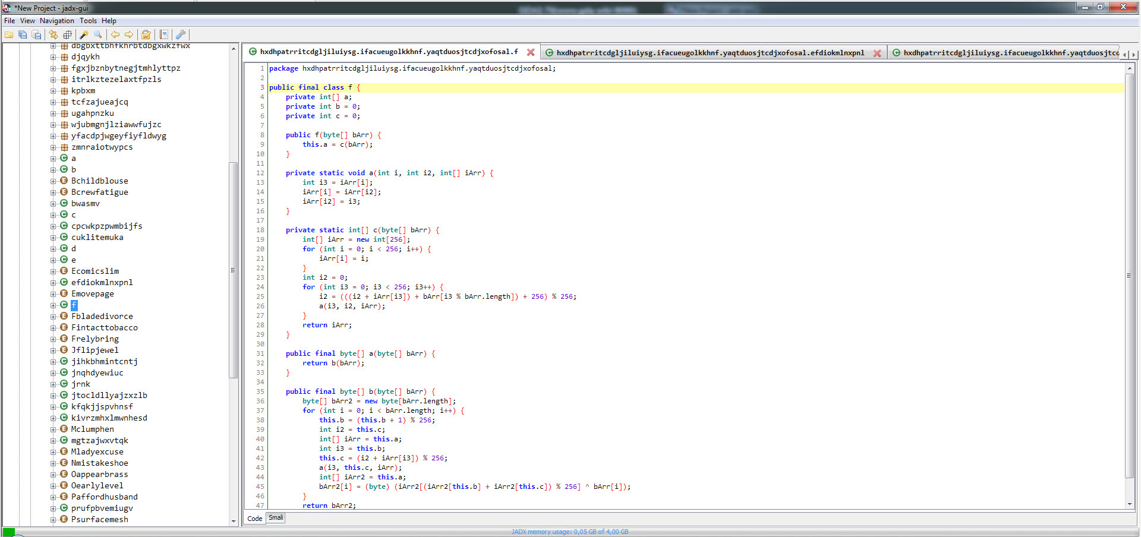
Task: Click 'public final class f' code line
Action: (314, 87)
